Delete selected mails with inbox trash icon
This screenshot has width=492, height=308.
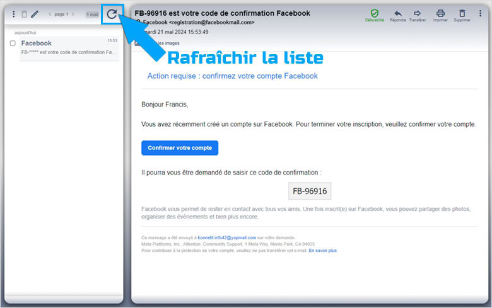click(24, 14)
